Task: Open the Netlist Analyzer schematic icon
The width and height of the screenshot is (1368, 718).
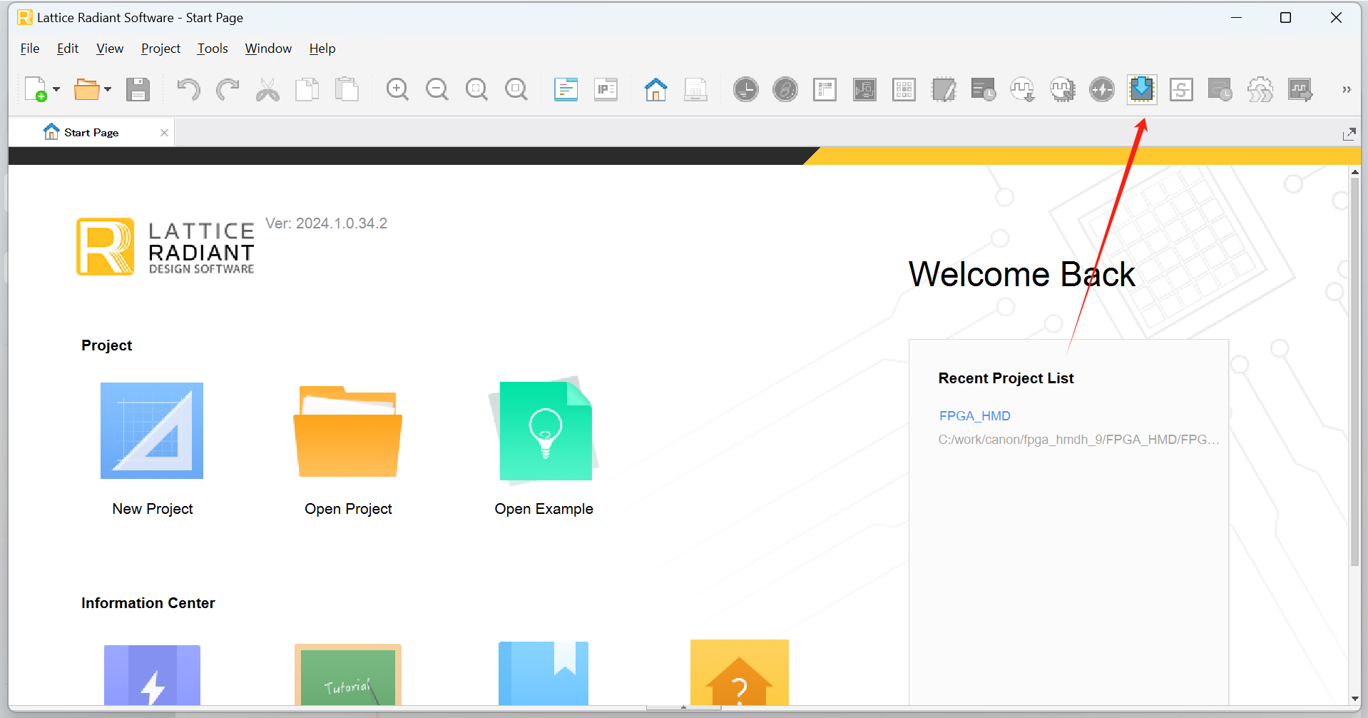Action: pyautogui.click(x=864, y=89)
